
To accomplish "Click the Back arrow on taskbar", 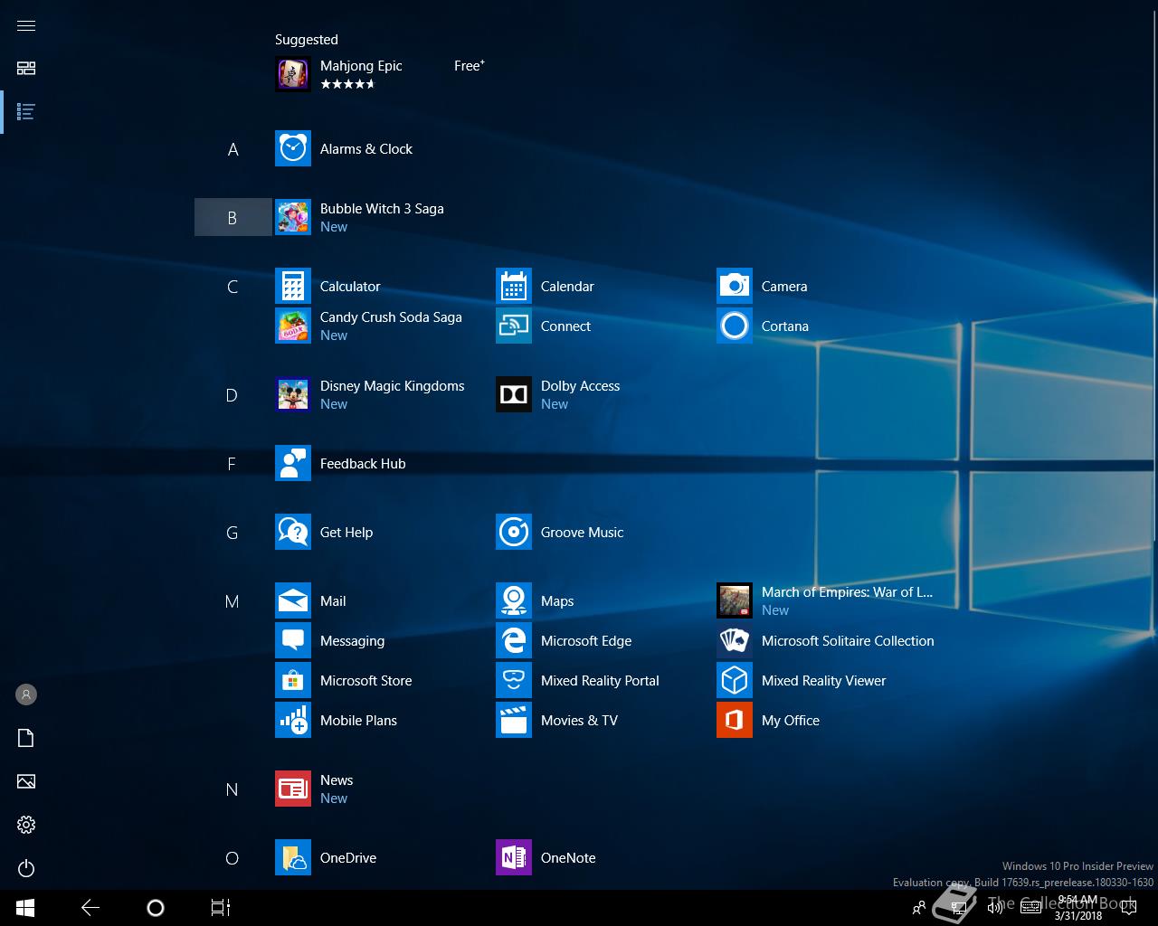I will tap(90, 908).
